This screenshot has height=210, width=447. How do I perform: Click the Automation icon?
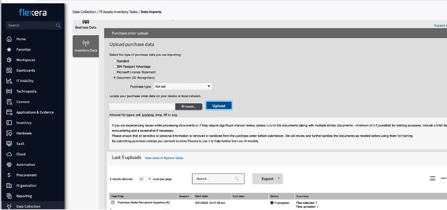click(9, 165)
